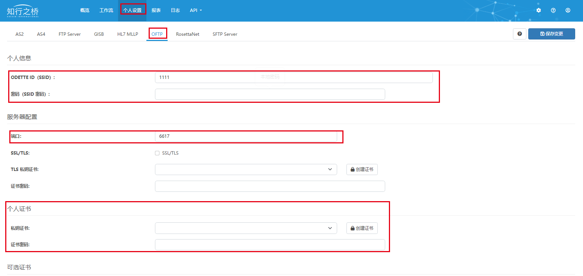This screenshot has height=276, width=583.
Task: Focus the 密码 (SSID 密码) field
Action: (270, 94)
